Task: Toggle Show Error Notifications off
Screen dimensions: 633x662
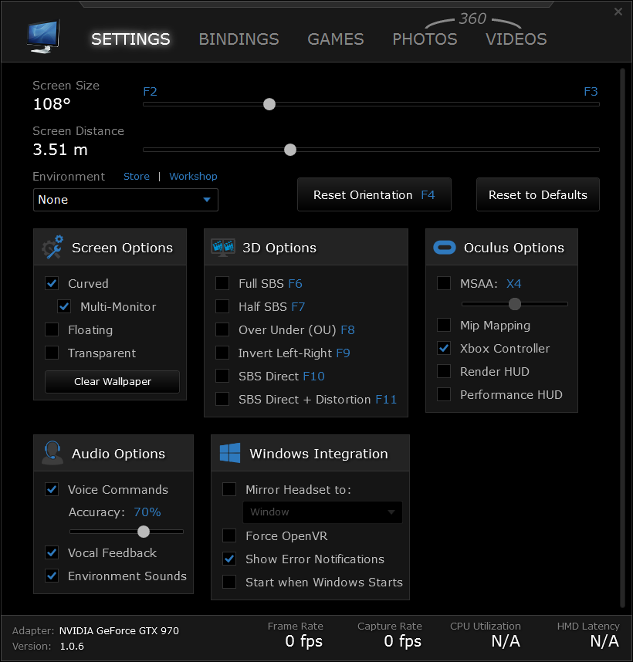Action: point(229,559)
